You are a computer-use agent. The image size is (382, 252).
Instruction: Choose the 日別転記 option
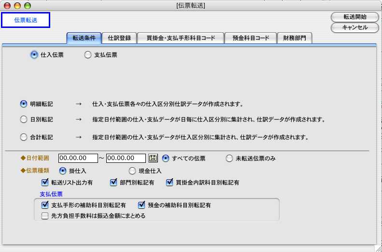(x=24, y=119)
